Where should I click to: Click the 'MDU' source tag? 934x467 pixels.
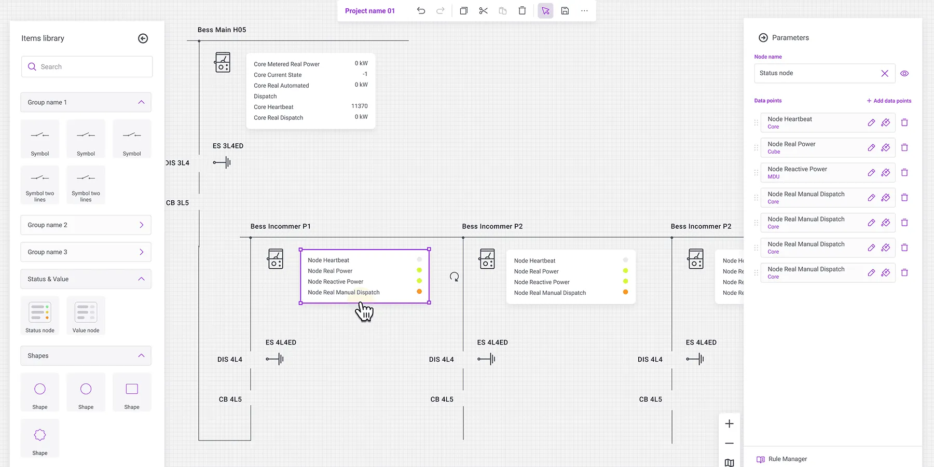[x=774, y=177]
